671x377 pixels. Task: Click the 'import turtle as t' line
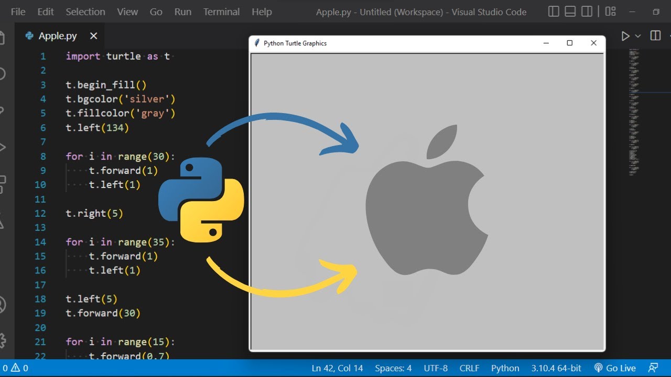[x=118, y=56]
